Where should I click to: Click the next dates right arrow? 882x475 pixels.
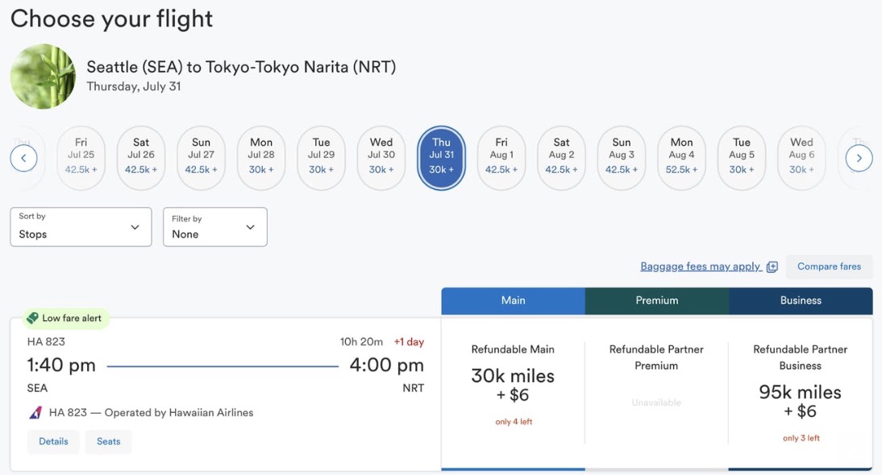point(859,158)
